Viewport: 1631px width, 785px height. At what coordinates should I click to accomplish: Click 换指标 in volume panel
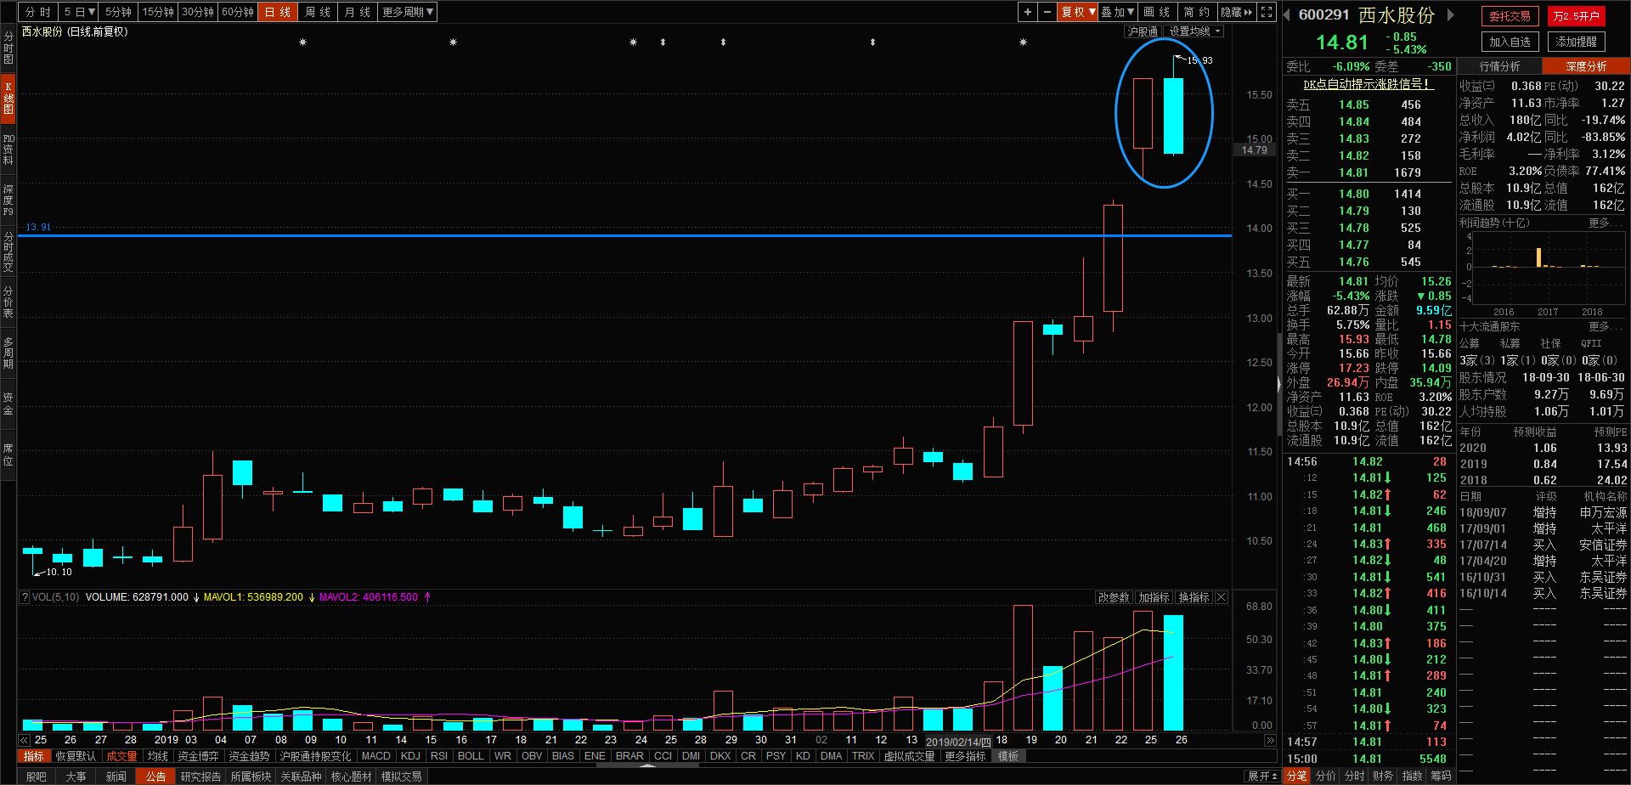click(x=1194, y=597)
